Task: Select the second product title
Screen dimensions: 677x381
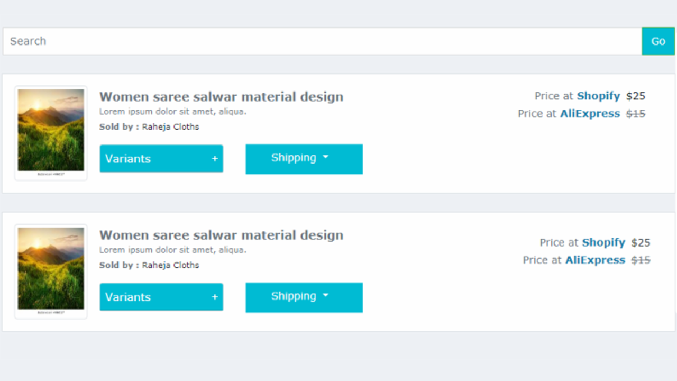Action: point(221,235)
